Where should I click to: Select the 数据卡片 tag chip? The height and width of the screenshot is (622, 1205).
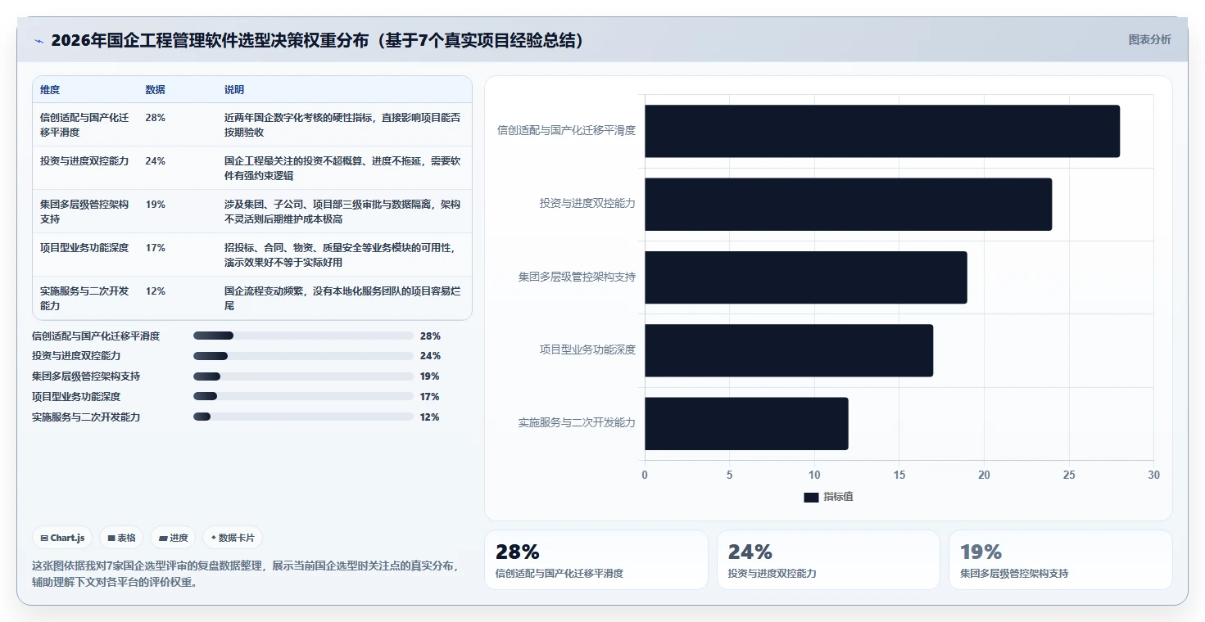pos(233,538)
